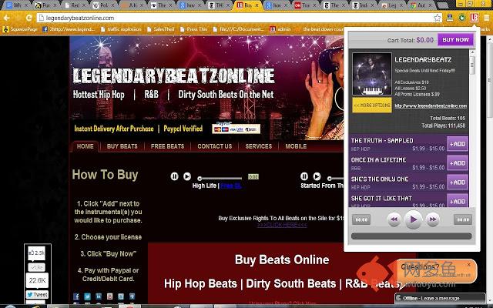Open the Chrome hamburger menu
The width and height of the screenshot is (493, 308).
(486, 18)
